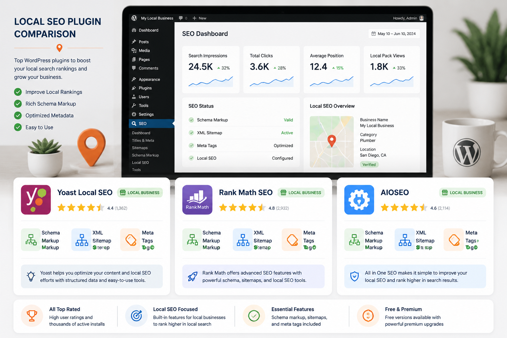The width and height of the screenshot is (507, 338).
Task: Click the Local SEO status check icon
Action: (191, 158)
